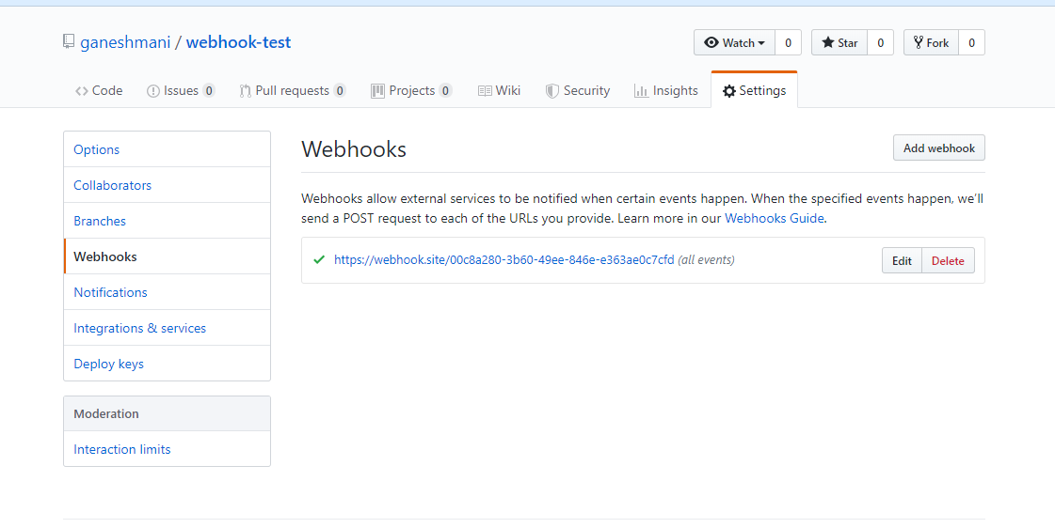Delete the webhook.site webhook
This screenshot has width=1055, height=528.
(948, 261)
